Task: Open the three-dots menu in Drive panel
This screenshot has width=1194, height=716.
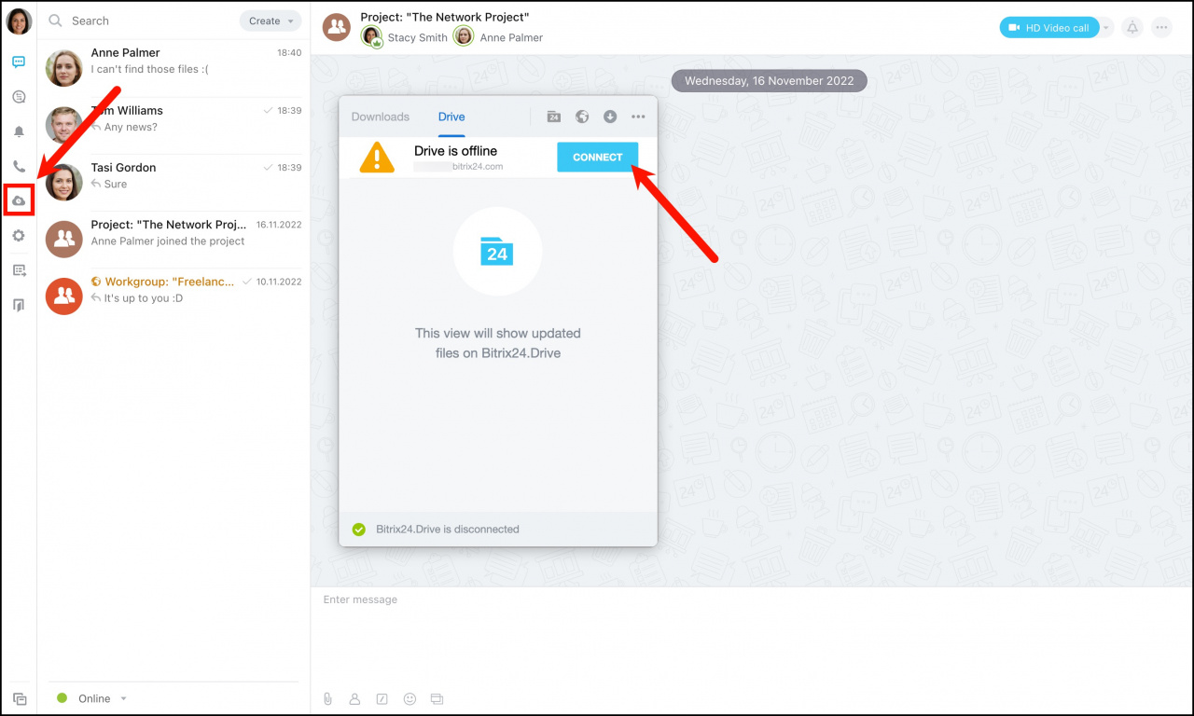Action: click(x=638, y=117)
